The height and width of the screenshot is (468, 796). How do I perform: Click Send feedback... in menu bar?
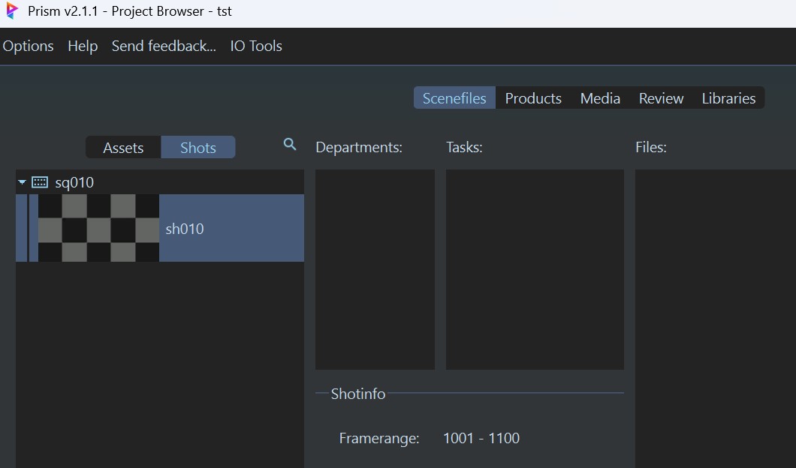(x=164, y=46)
